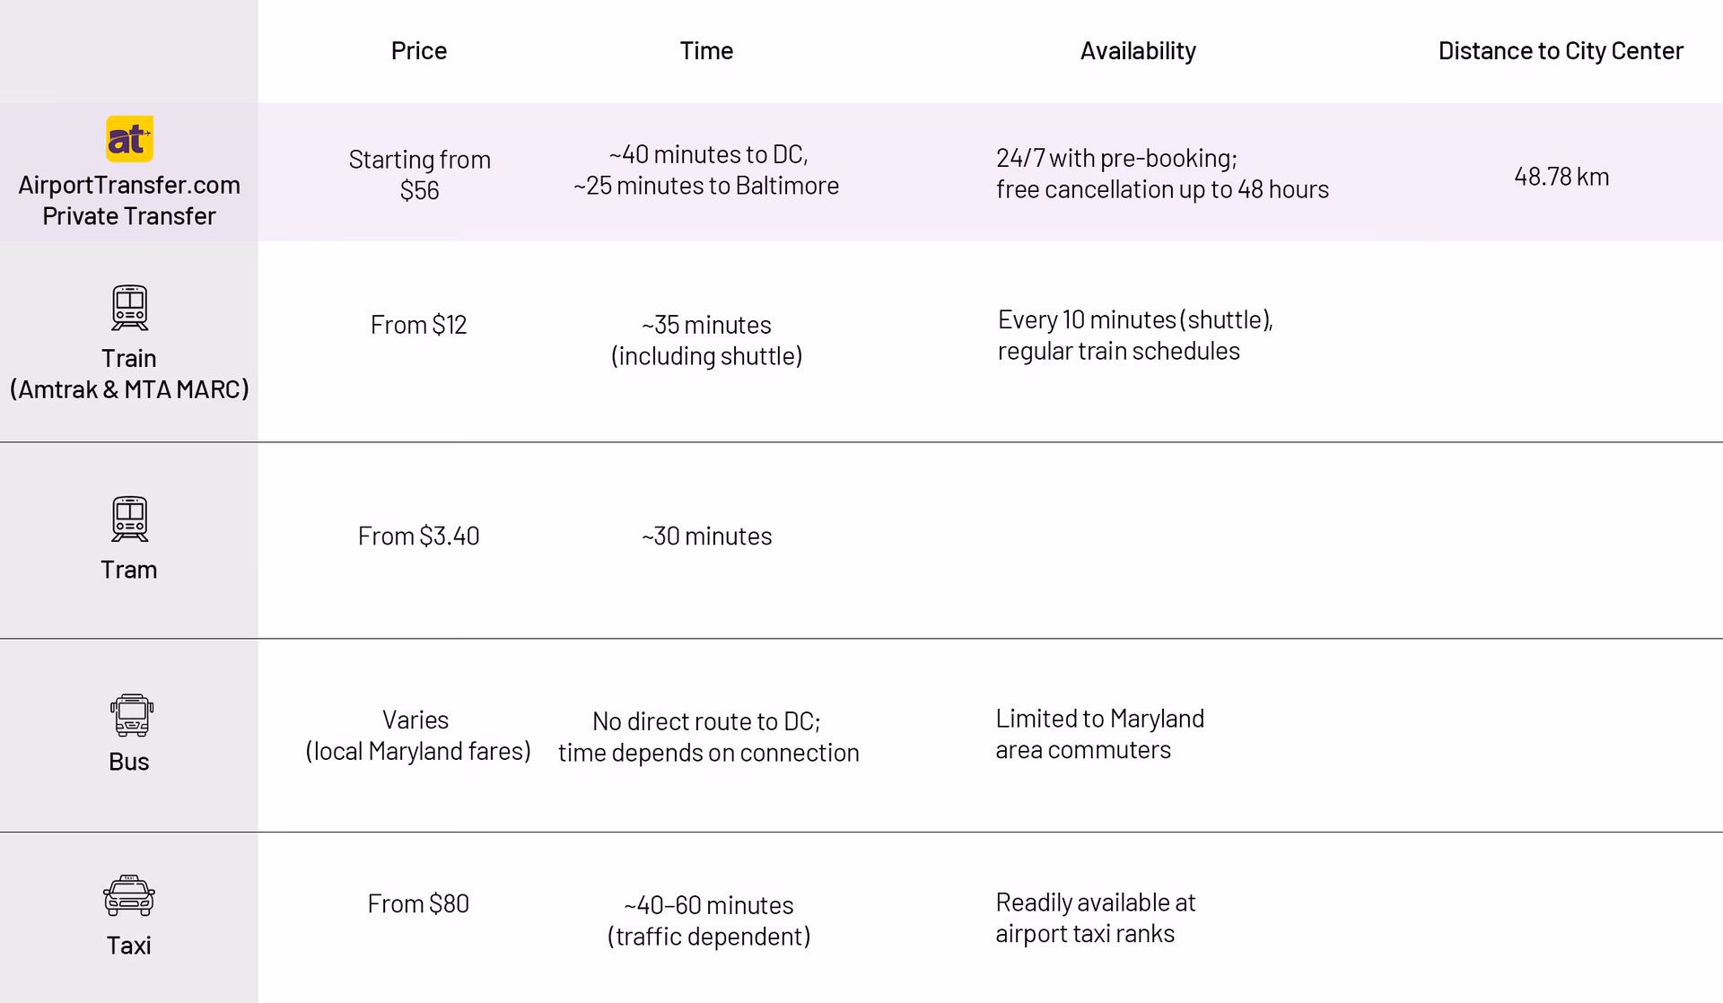Viewport: 1723px width, 1003px height.
Task: Click the train icon above Amtrak label
Action: 129,308
